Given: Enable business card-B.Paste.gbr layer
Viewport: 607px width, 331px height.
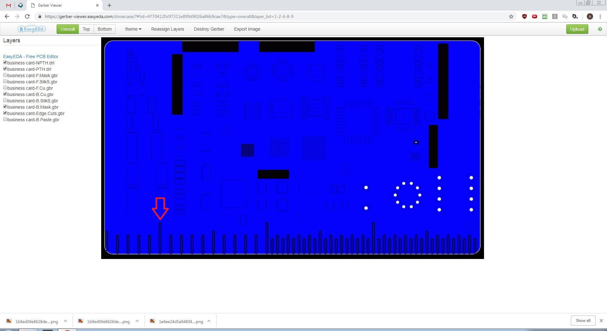Looking at the screenshot, I should pyautogui.click(x=5, y=119).
